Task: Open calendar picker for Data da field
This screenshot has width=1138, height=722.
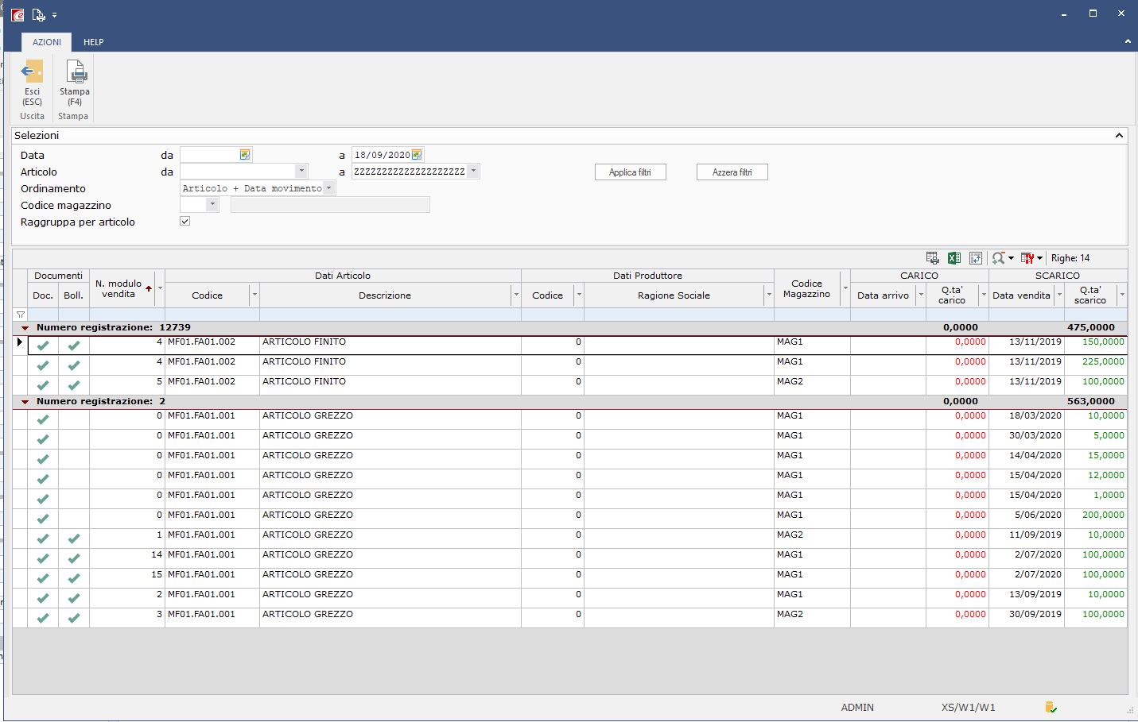Action: click(245, 155)
